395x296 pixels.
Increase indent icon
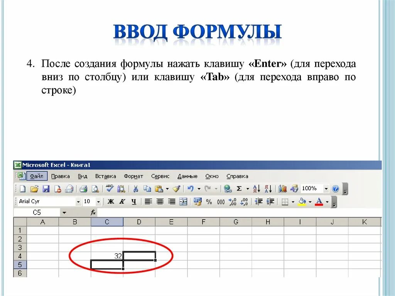pyautogui.click(x=270, y=202)
